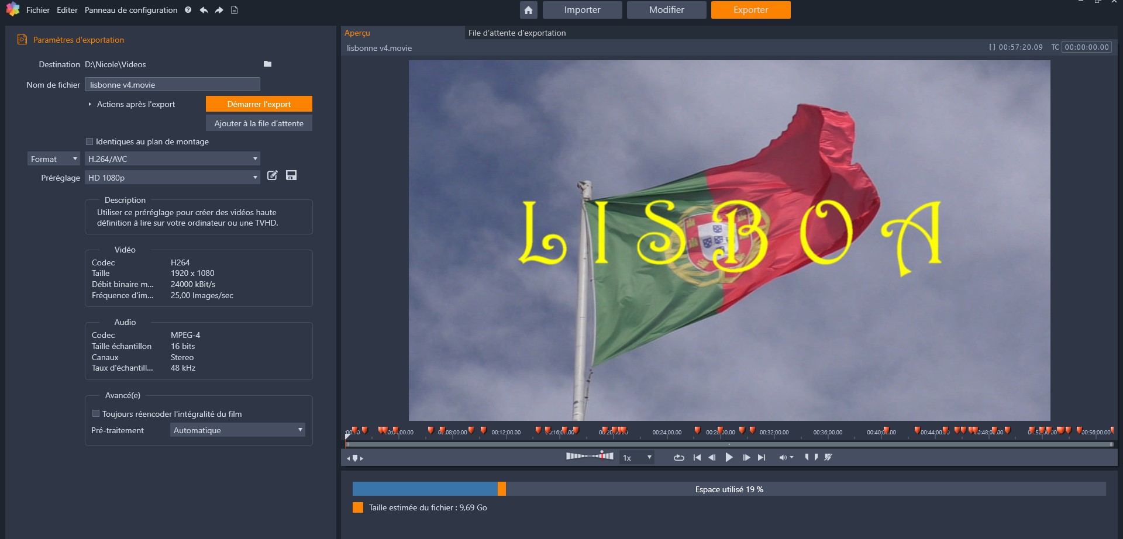Click the document icon next to redo

(234, 10)
